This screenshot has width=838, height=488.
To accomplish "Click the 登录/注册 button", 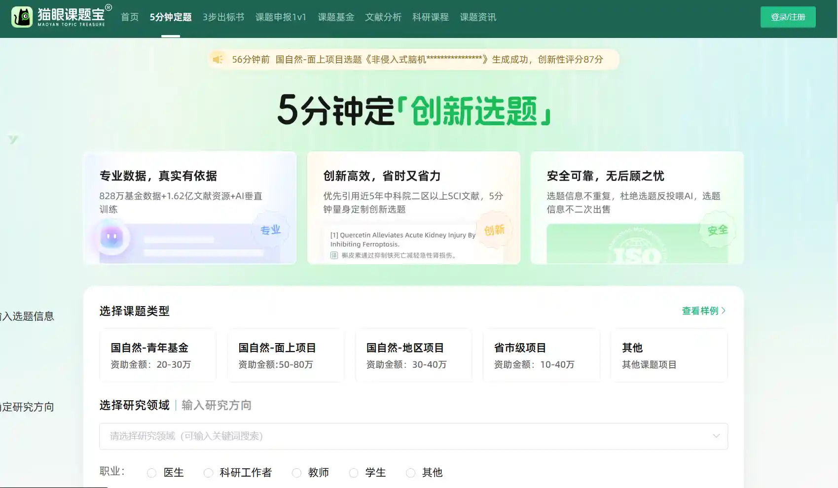I will 788,17.
